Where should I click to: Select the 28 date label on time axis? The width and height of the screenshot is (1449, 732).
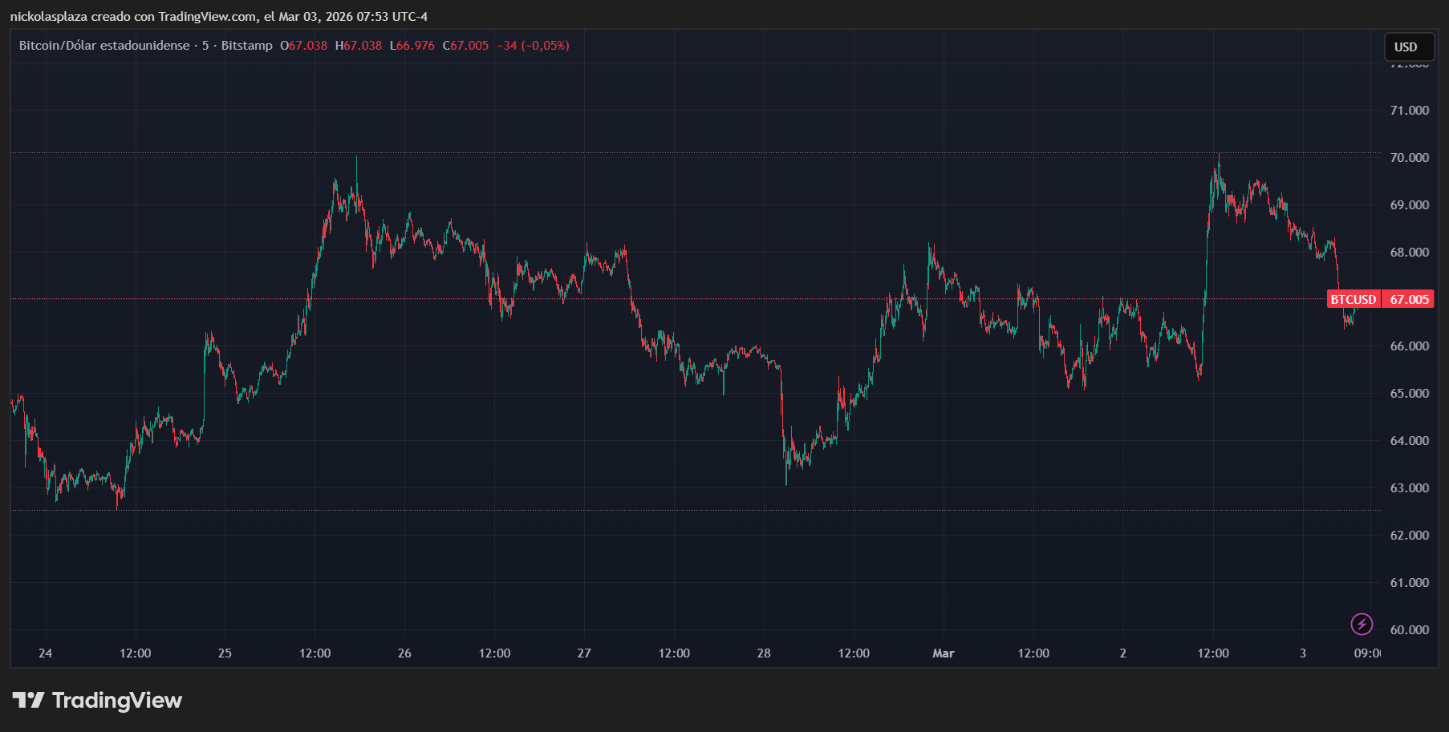764,653
